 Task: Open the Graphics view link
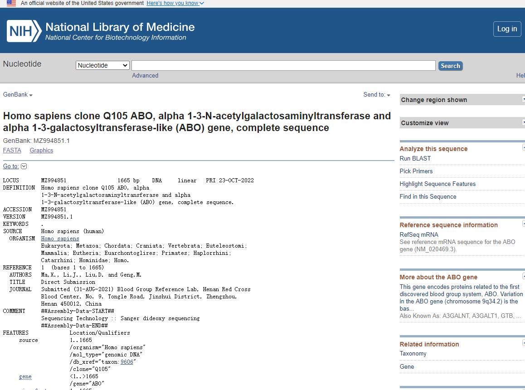click(41, 151)
